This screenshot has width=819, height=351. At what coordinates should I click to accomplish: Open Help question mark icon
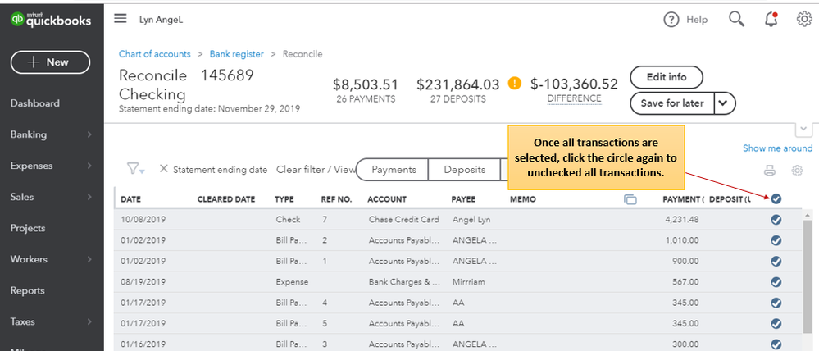671,20
